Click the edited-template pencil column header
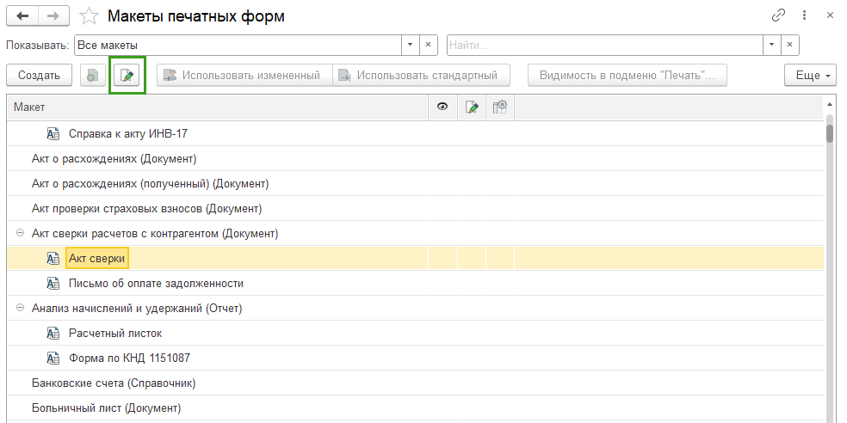Viewport: 847px width, 423px height. tap(472, 107)
